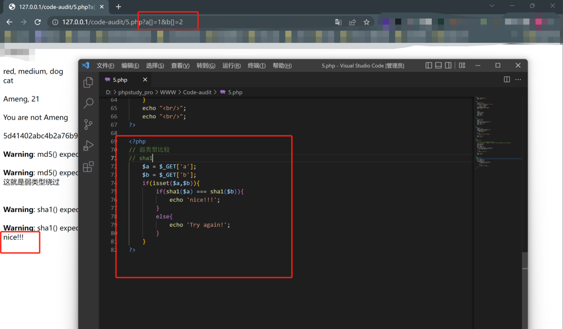Open the 查看(V) menu

click(x=180, y=66)
